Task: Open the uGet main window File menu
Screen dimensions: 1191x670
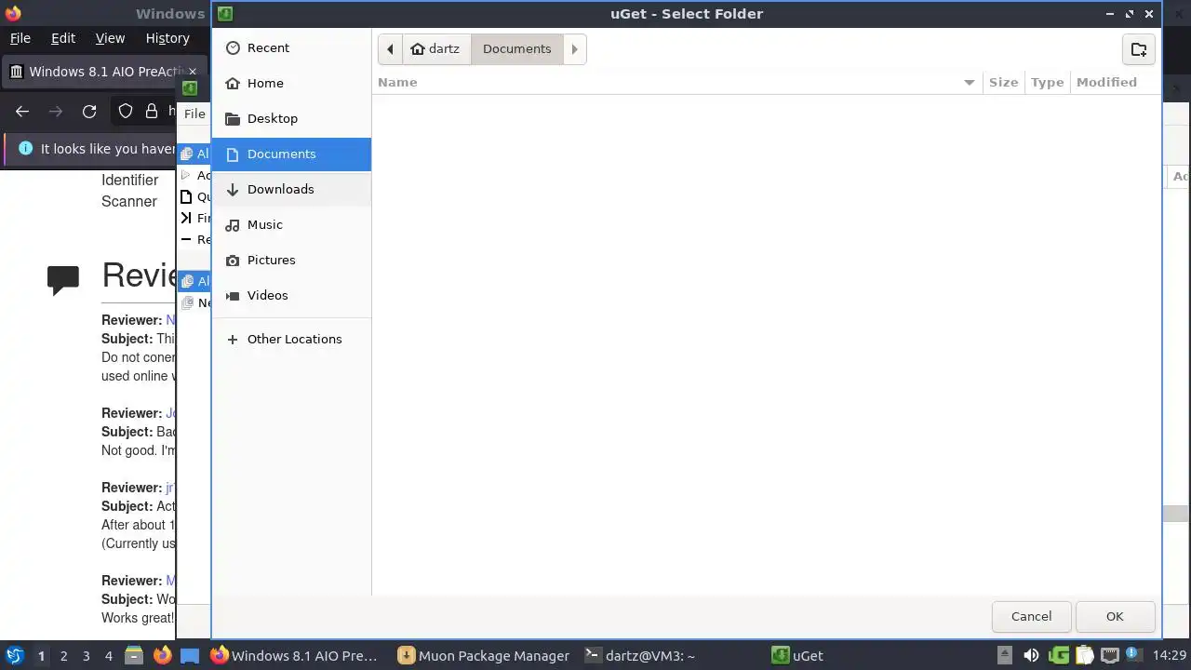Action: (x=194, y=114)
